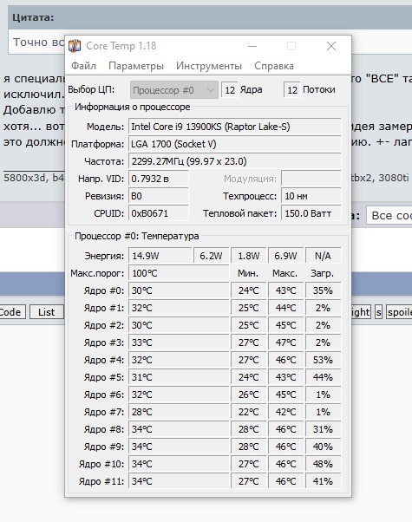Click the power value 14.9W
The image size is (412, 522).
pos(160,256)
